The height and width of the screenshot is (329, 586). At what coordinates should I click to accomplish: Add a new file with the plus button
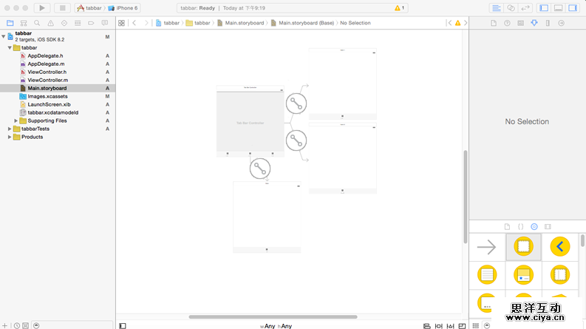[x=5, y=325]
